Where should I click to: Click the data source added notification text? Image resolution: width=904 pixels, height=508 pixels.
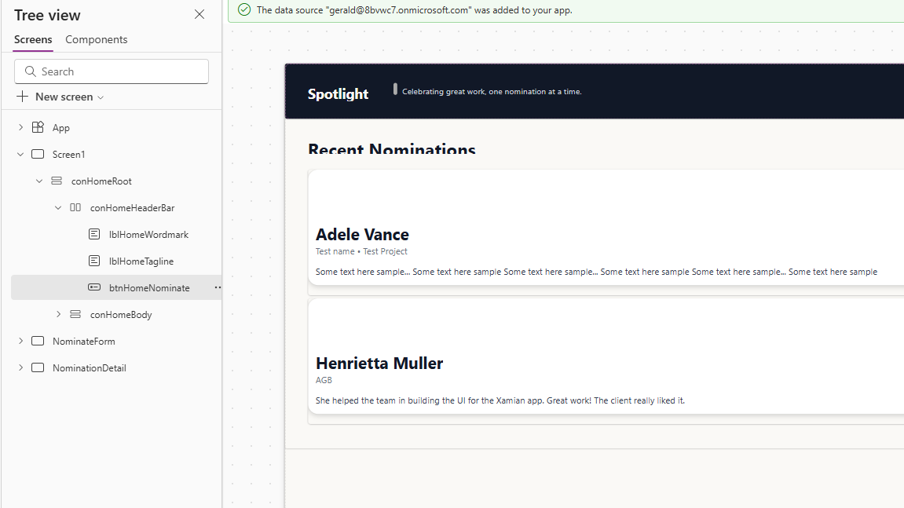[x=415, y=10]
